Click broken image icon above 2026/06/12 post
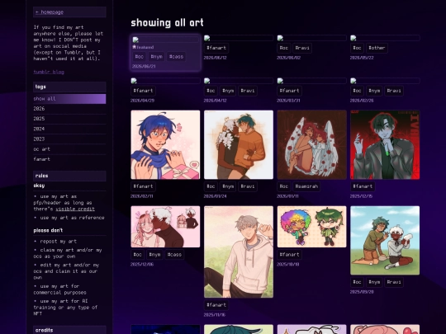 coord(206,38)
